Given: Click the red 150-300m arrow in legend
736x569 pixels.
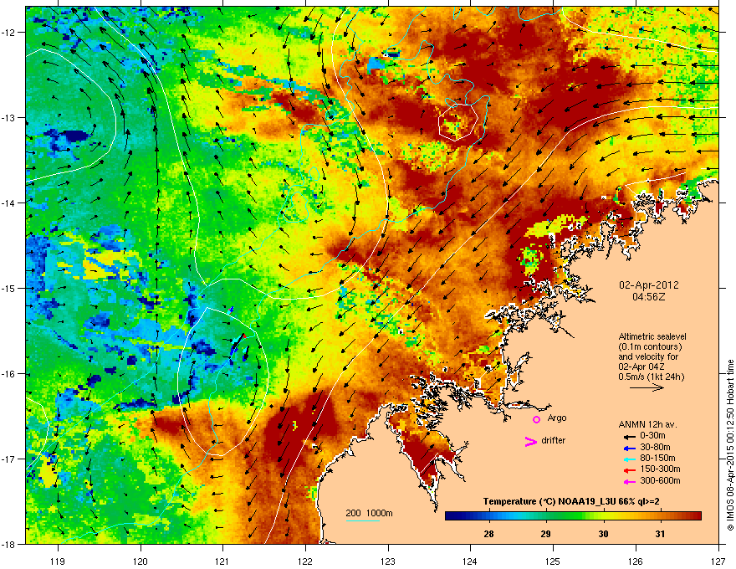Looking at the screenshot, I should tap(630, 470).
